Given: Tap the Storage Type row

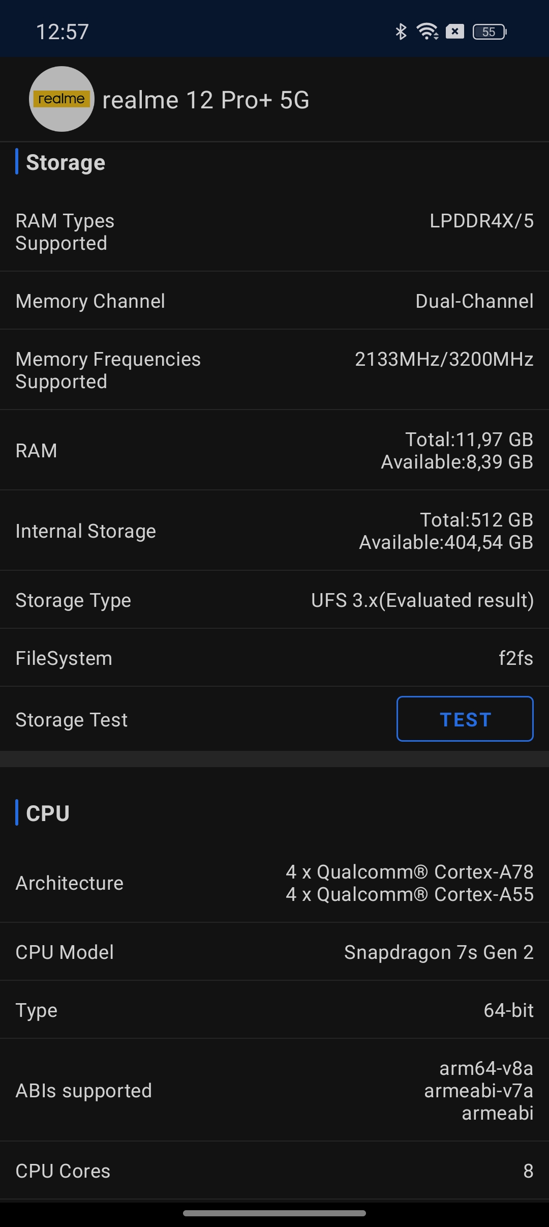Looking at the screenshot, I should pyautogui.click(x=274, y=600).
